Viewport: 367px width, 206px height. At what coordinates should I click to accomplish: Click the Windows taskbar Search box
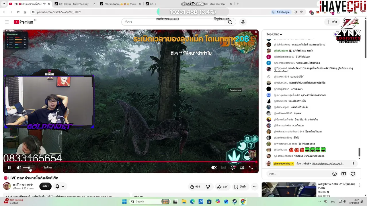tap(150, 201)
